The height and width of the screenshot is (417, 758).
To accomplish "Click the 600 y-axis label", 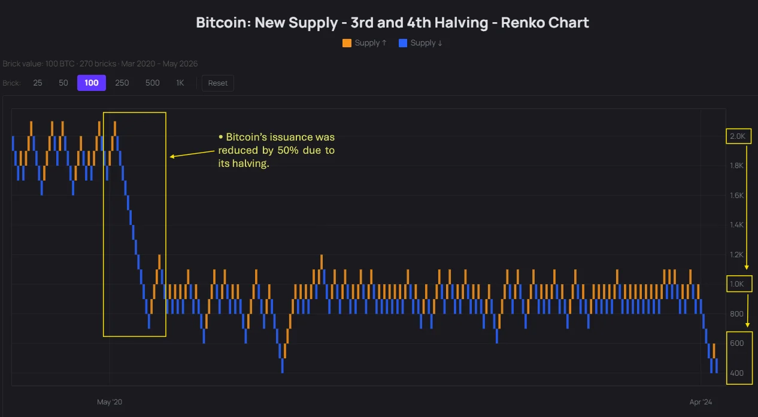I will [736, 343].
